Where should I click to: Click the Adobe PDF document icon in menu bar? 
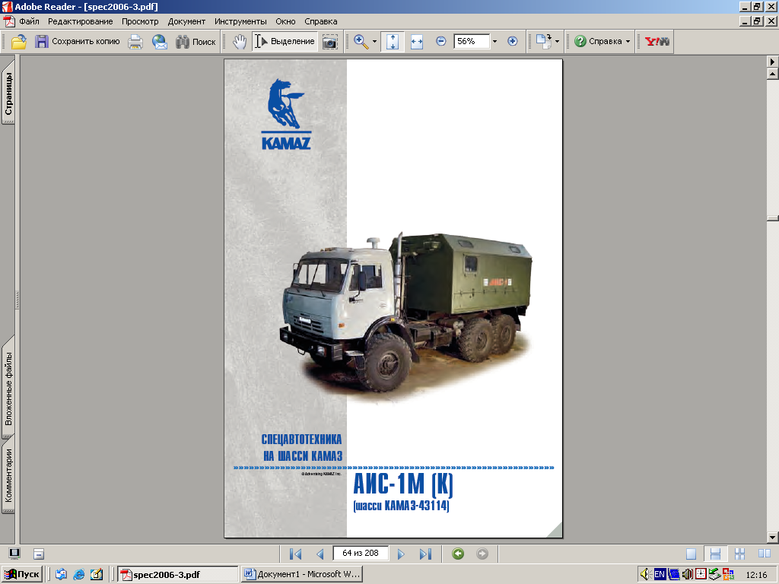[8, 21]
